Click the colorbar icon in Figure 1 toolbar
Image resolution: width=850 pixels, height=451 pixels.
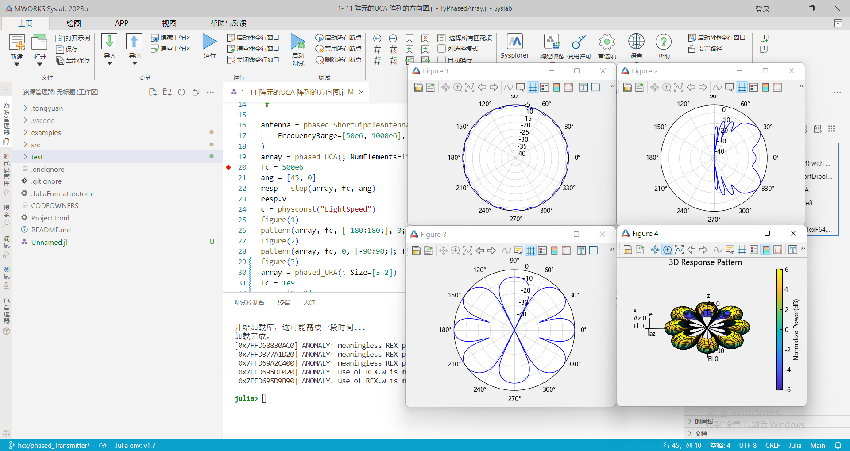coord(556,88)
